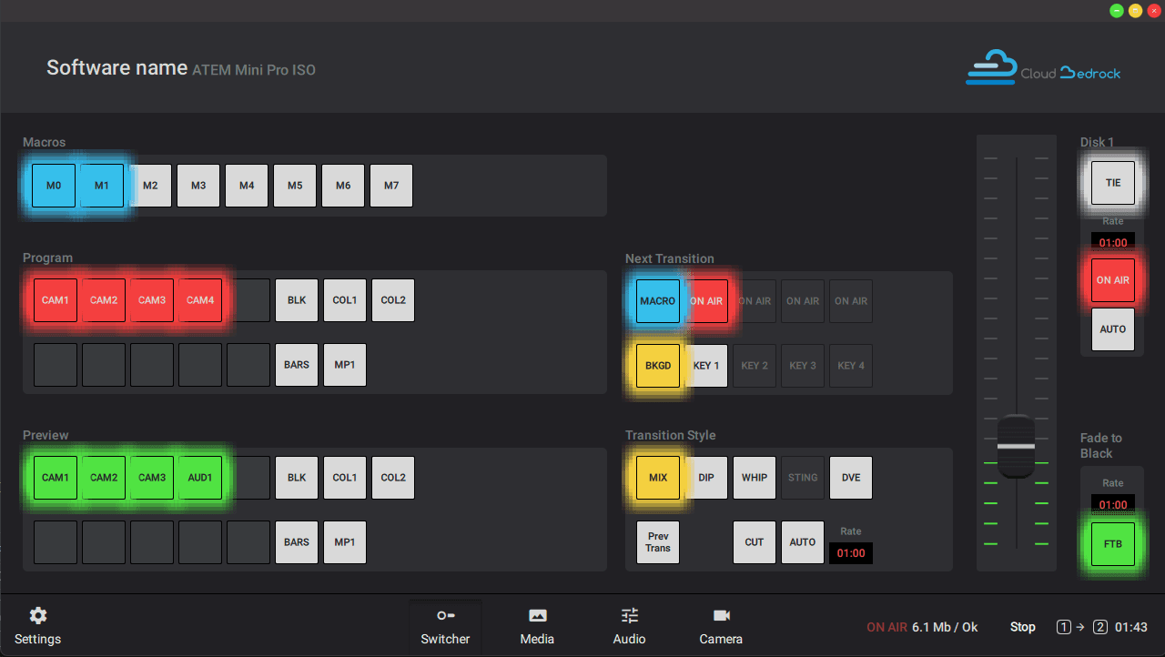The image size is (1165, 657).
Task: Run macro M1
Action: [102, 186]
